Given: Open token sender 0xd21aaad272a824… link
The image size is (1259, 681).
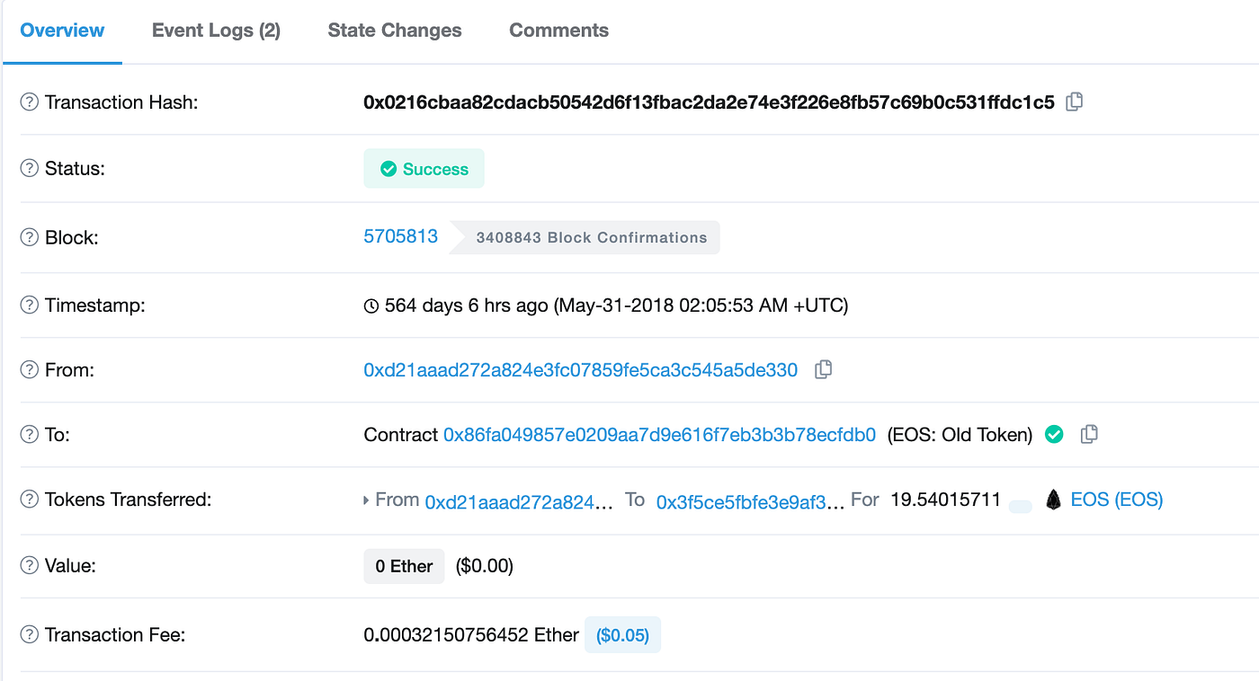Looking at the screenshot, I should click(x=519, y=501).
